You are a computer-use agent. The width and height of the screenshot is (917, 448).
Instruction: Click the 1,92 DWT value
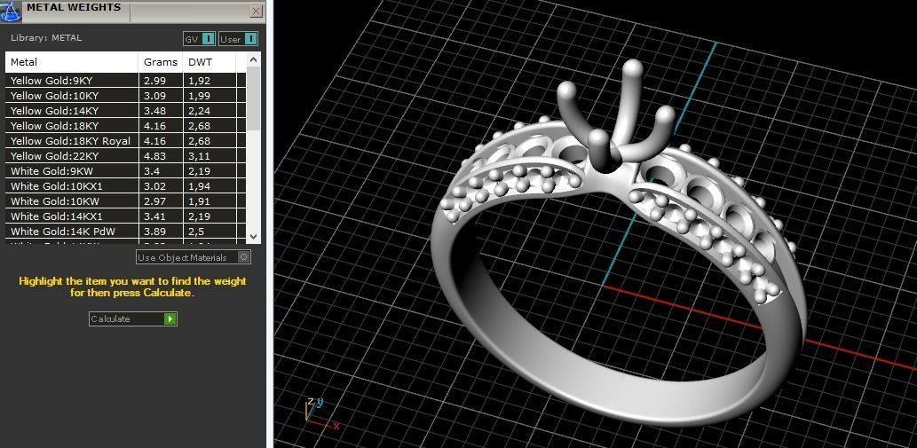pos(199,81)
